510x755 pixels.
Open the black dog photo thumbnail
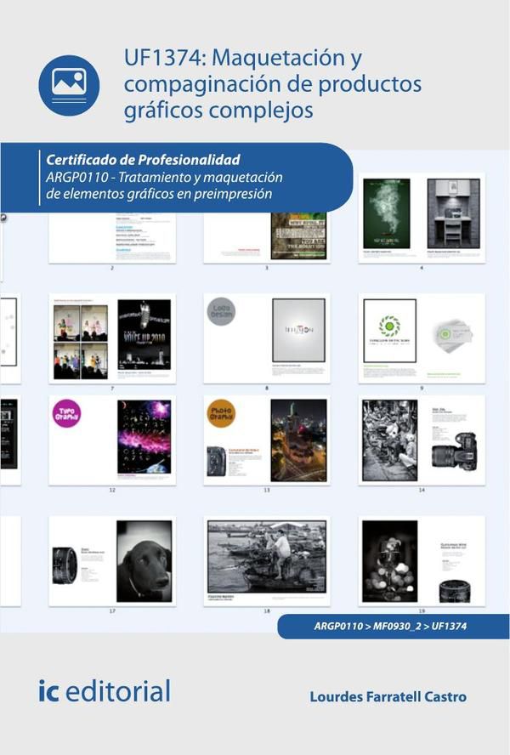(143, 560)
